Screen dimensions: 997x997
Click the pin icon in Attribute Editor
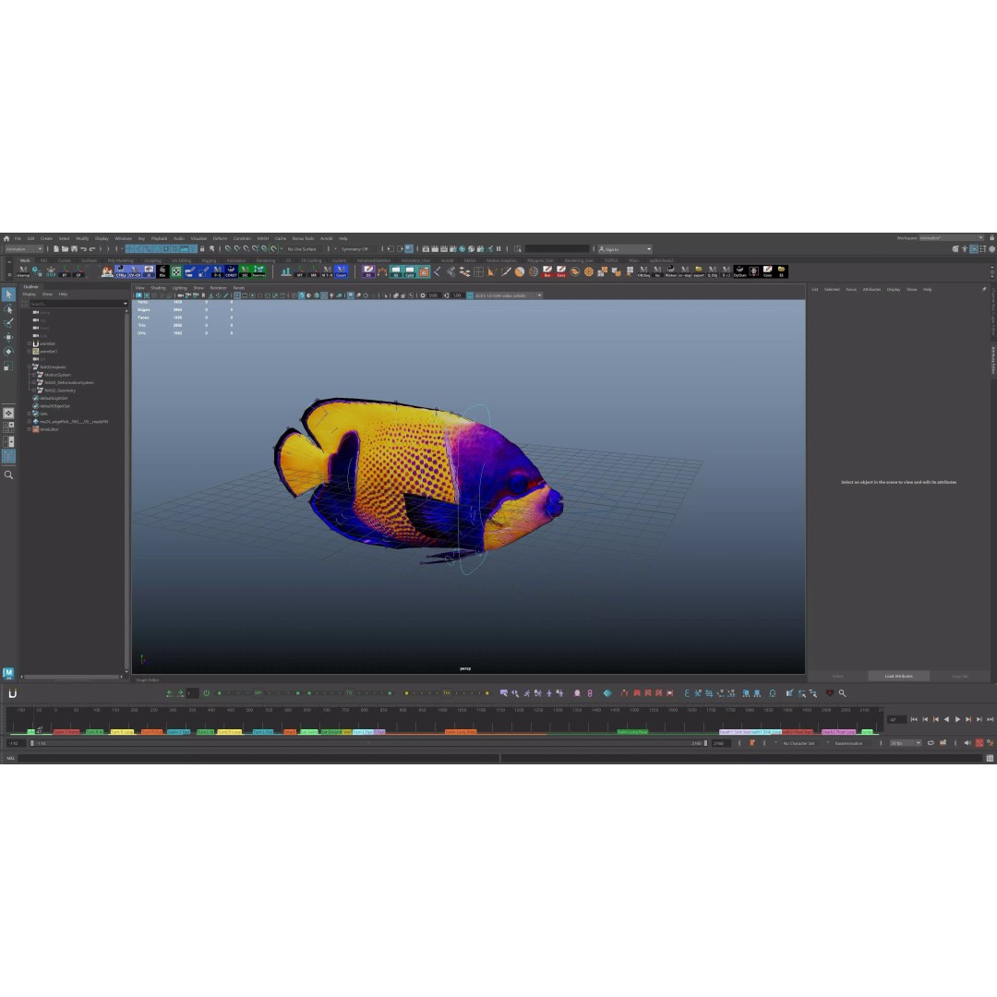point(984,289)
